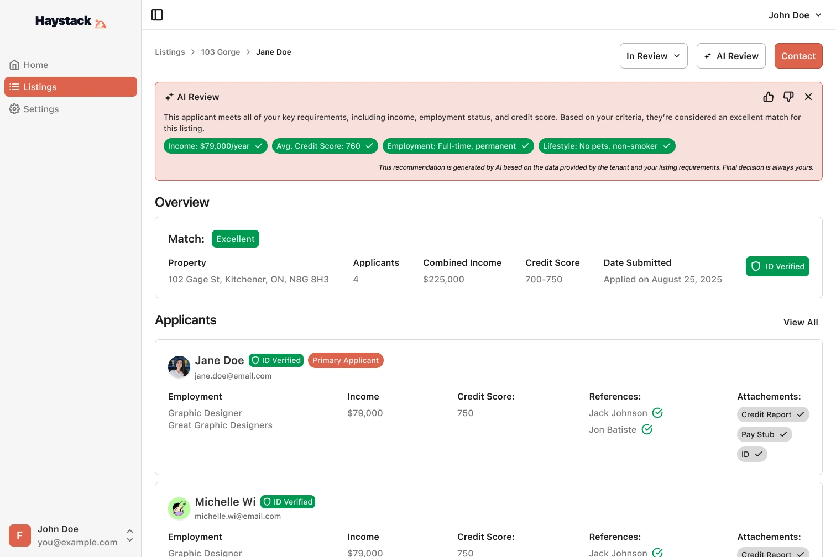Screen dimensions: 836x557
Task: Open the In Review status dropdown
Action: click(654, 56)
